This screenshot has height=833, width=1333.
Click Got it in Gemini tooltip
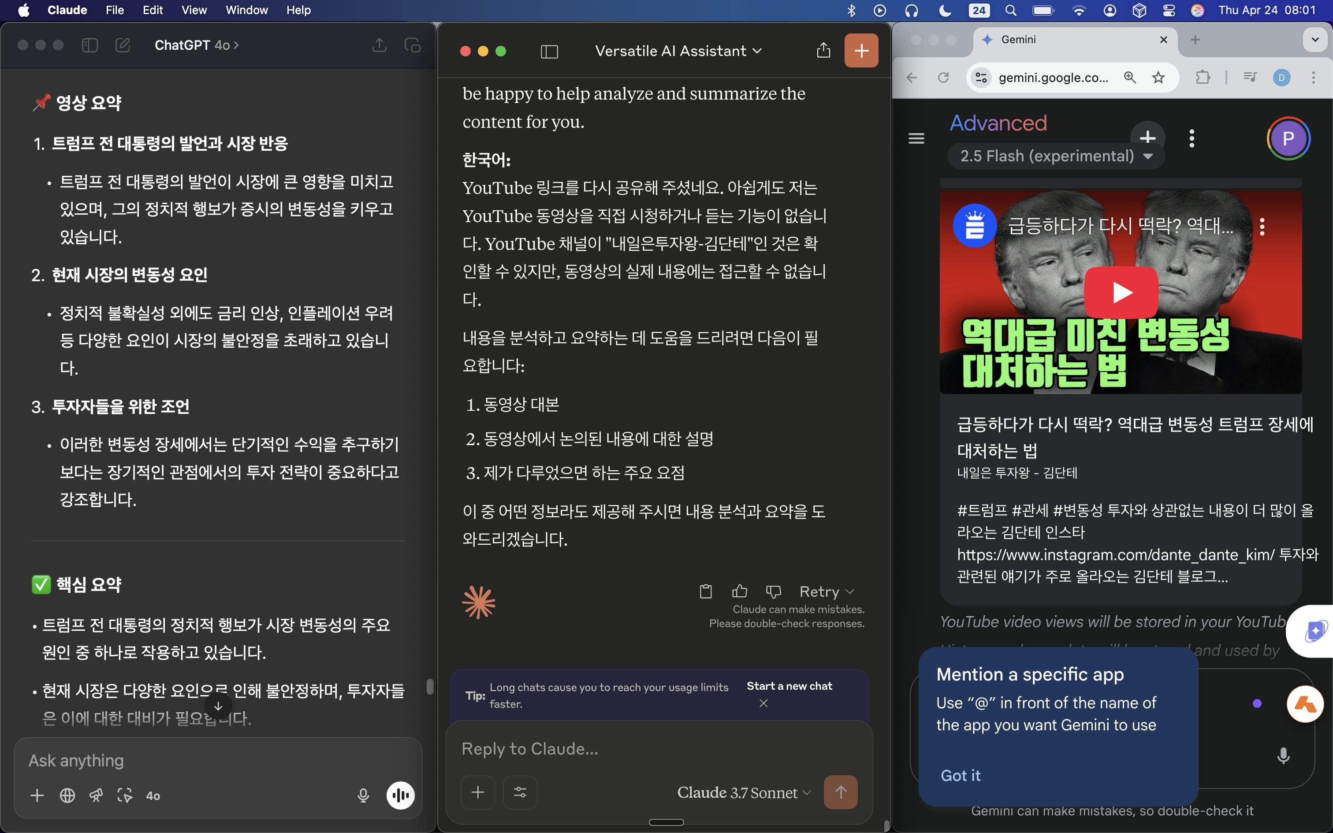tap(960, 775)
